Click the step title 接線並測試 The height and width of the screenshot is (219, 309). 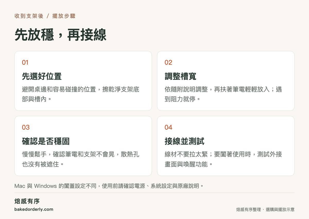click(184, 141)
